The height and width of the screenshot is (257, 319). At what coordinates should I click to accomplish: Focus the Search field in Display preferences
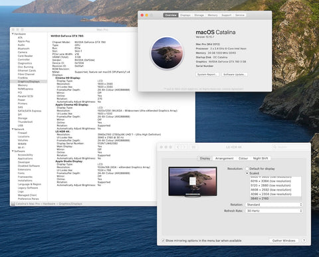click(x=289, y=147)
